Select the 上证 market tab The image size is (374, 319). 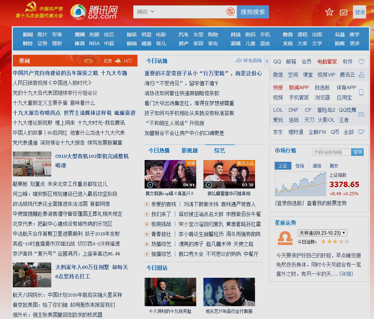pos(283,166)
